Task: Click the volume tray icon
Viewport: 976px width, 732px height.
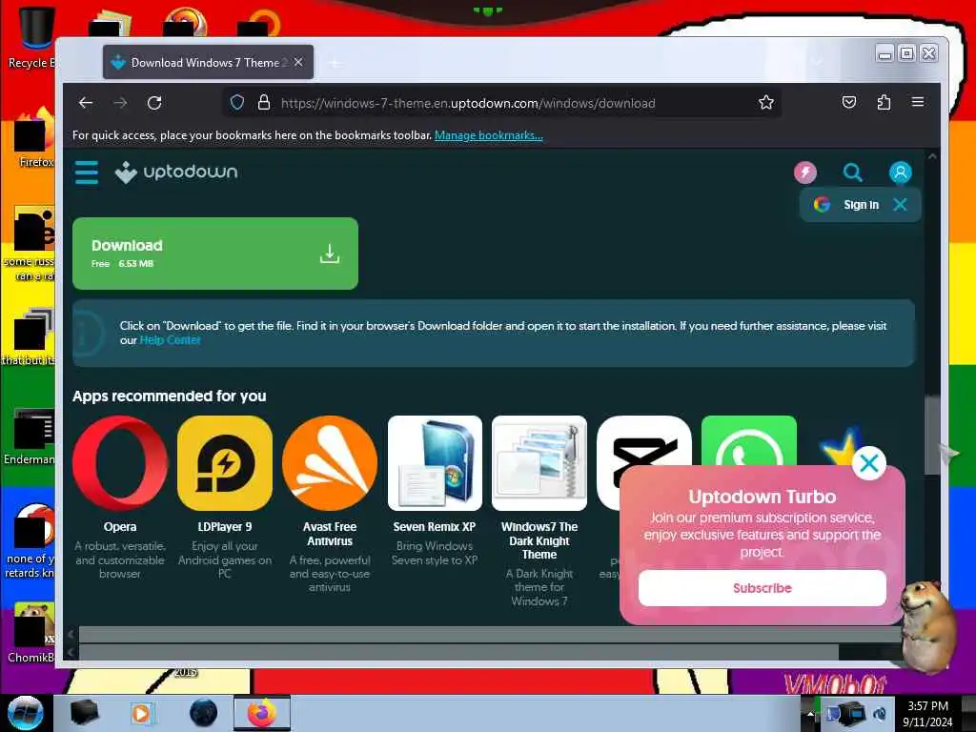Action: [880, 714]
